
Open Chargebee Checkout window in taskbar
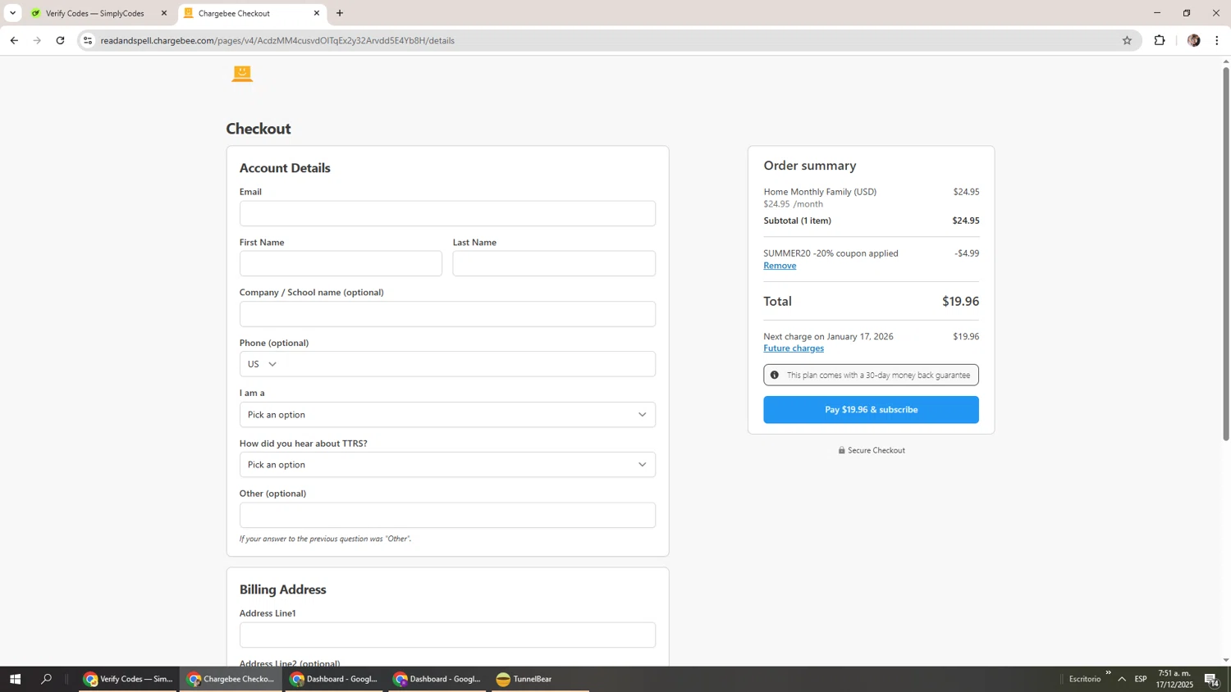tap(231, 679)
